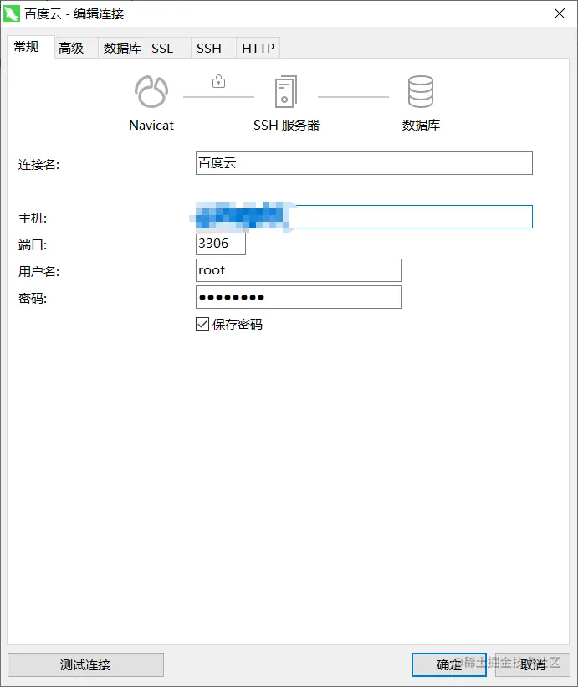Click the '连接名:' label
Screen dimensions: 578x687
38,165
